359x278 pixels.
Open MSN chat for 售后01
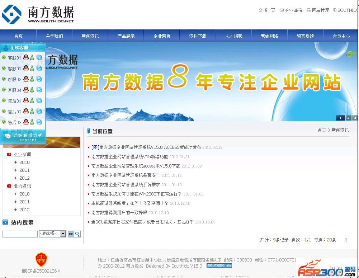pyautogui.click(x=32, y=100)
